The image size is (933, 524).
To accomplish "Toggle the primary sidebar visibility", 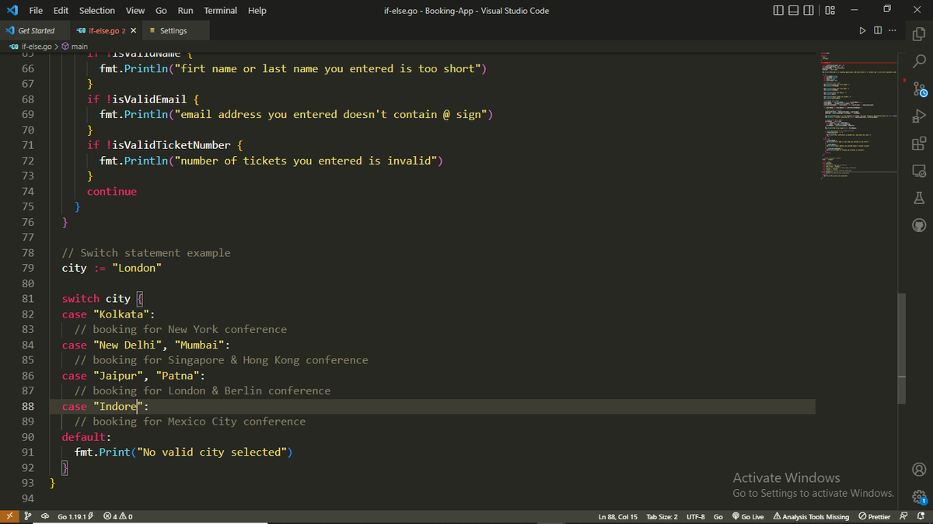I will click(777, 9).
